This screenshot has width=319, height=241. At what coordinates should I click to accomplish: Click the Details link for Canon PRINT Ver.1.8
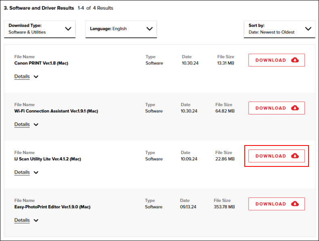coord(22,77)
